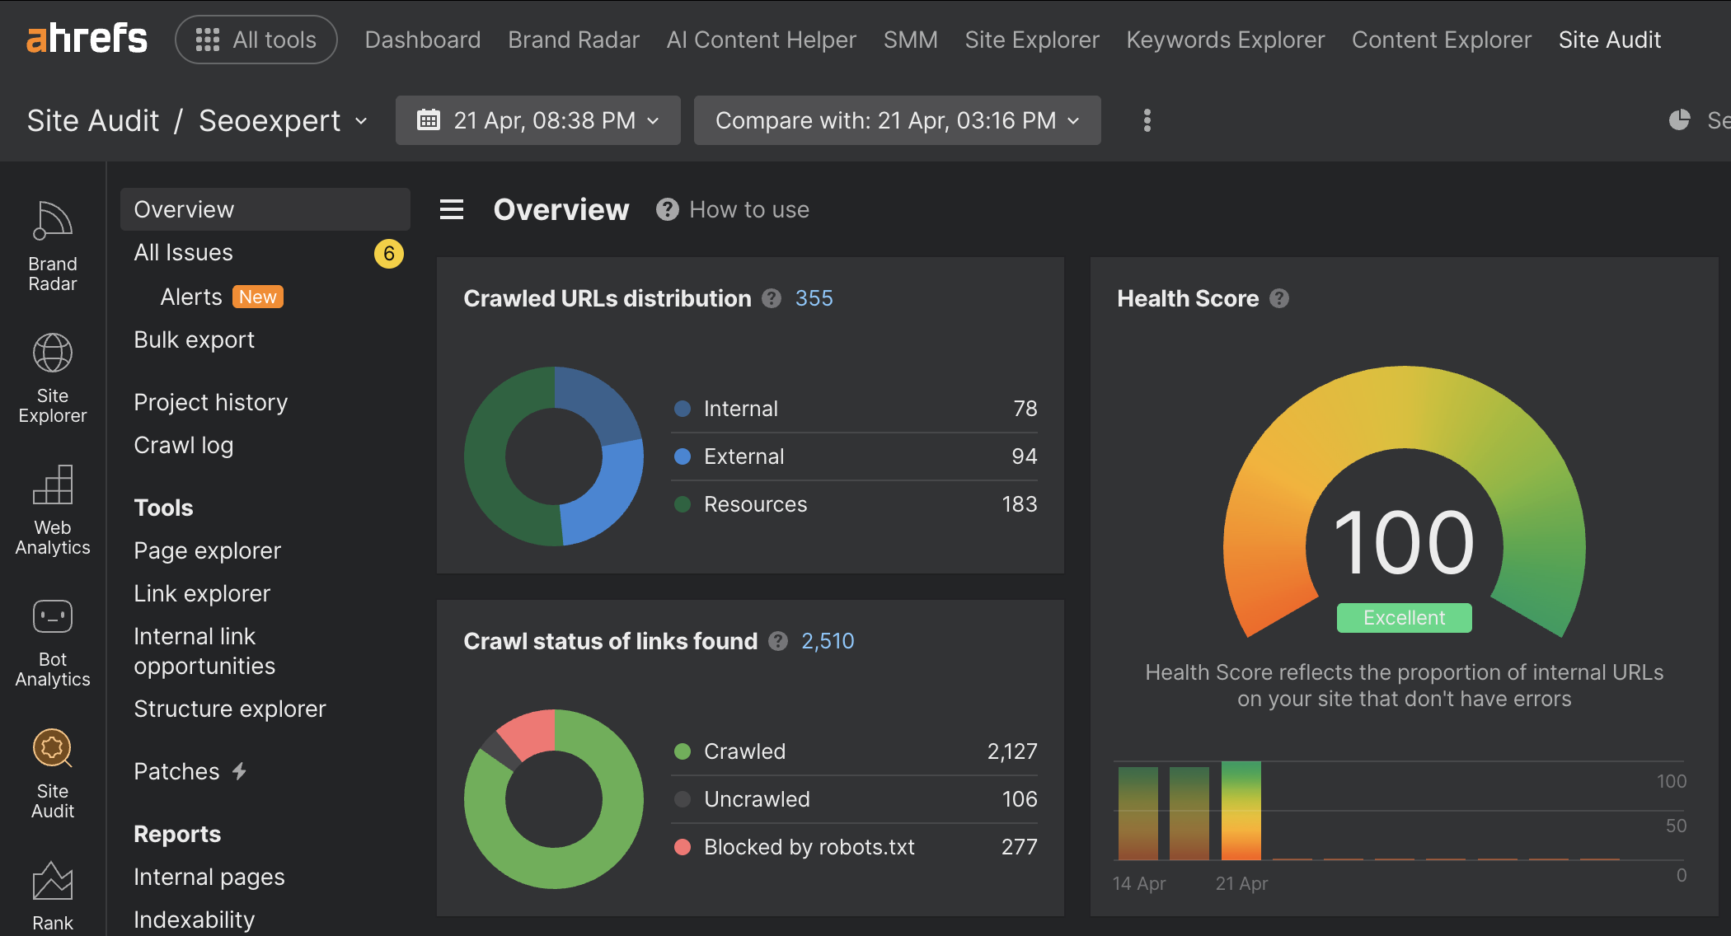Click the ahrefs logo

(87, 39)
